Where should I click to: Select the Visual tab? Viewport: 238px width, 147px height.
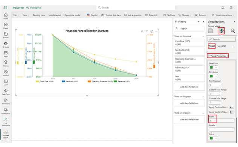coord(211,46)
